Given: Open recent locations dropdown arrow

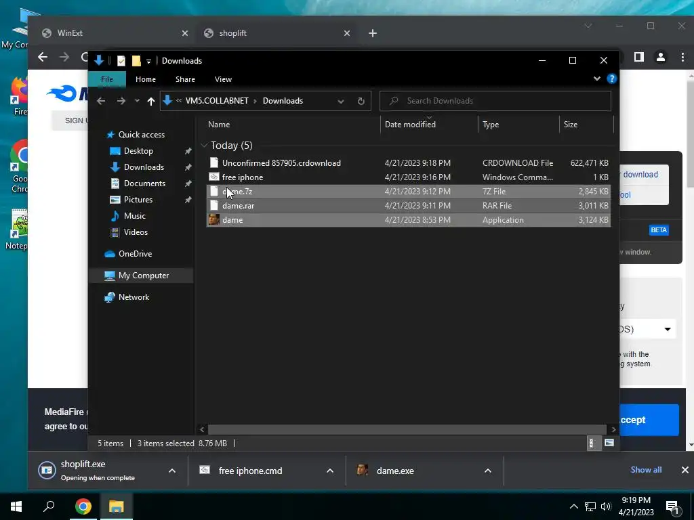Looking at the screenshot, I should tap(137, 101).
